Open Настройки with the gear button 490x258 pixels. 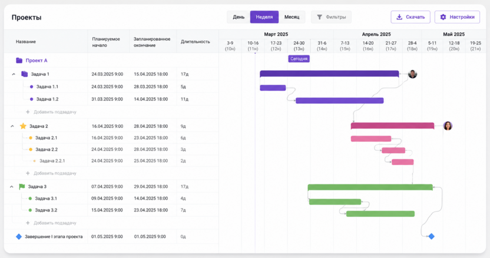pyautogui.click(x=457, y=17)
